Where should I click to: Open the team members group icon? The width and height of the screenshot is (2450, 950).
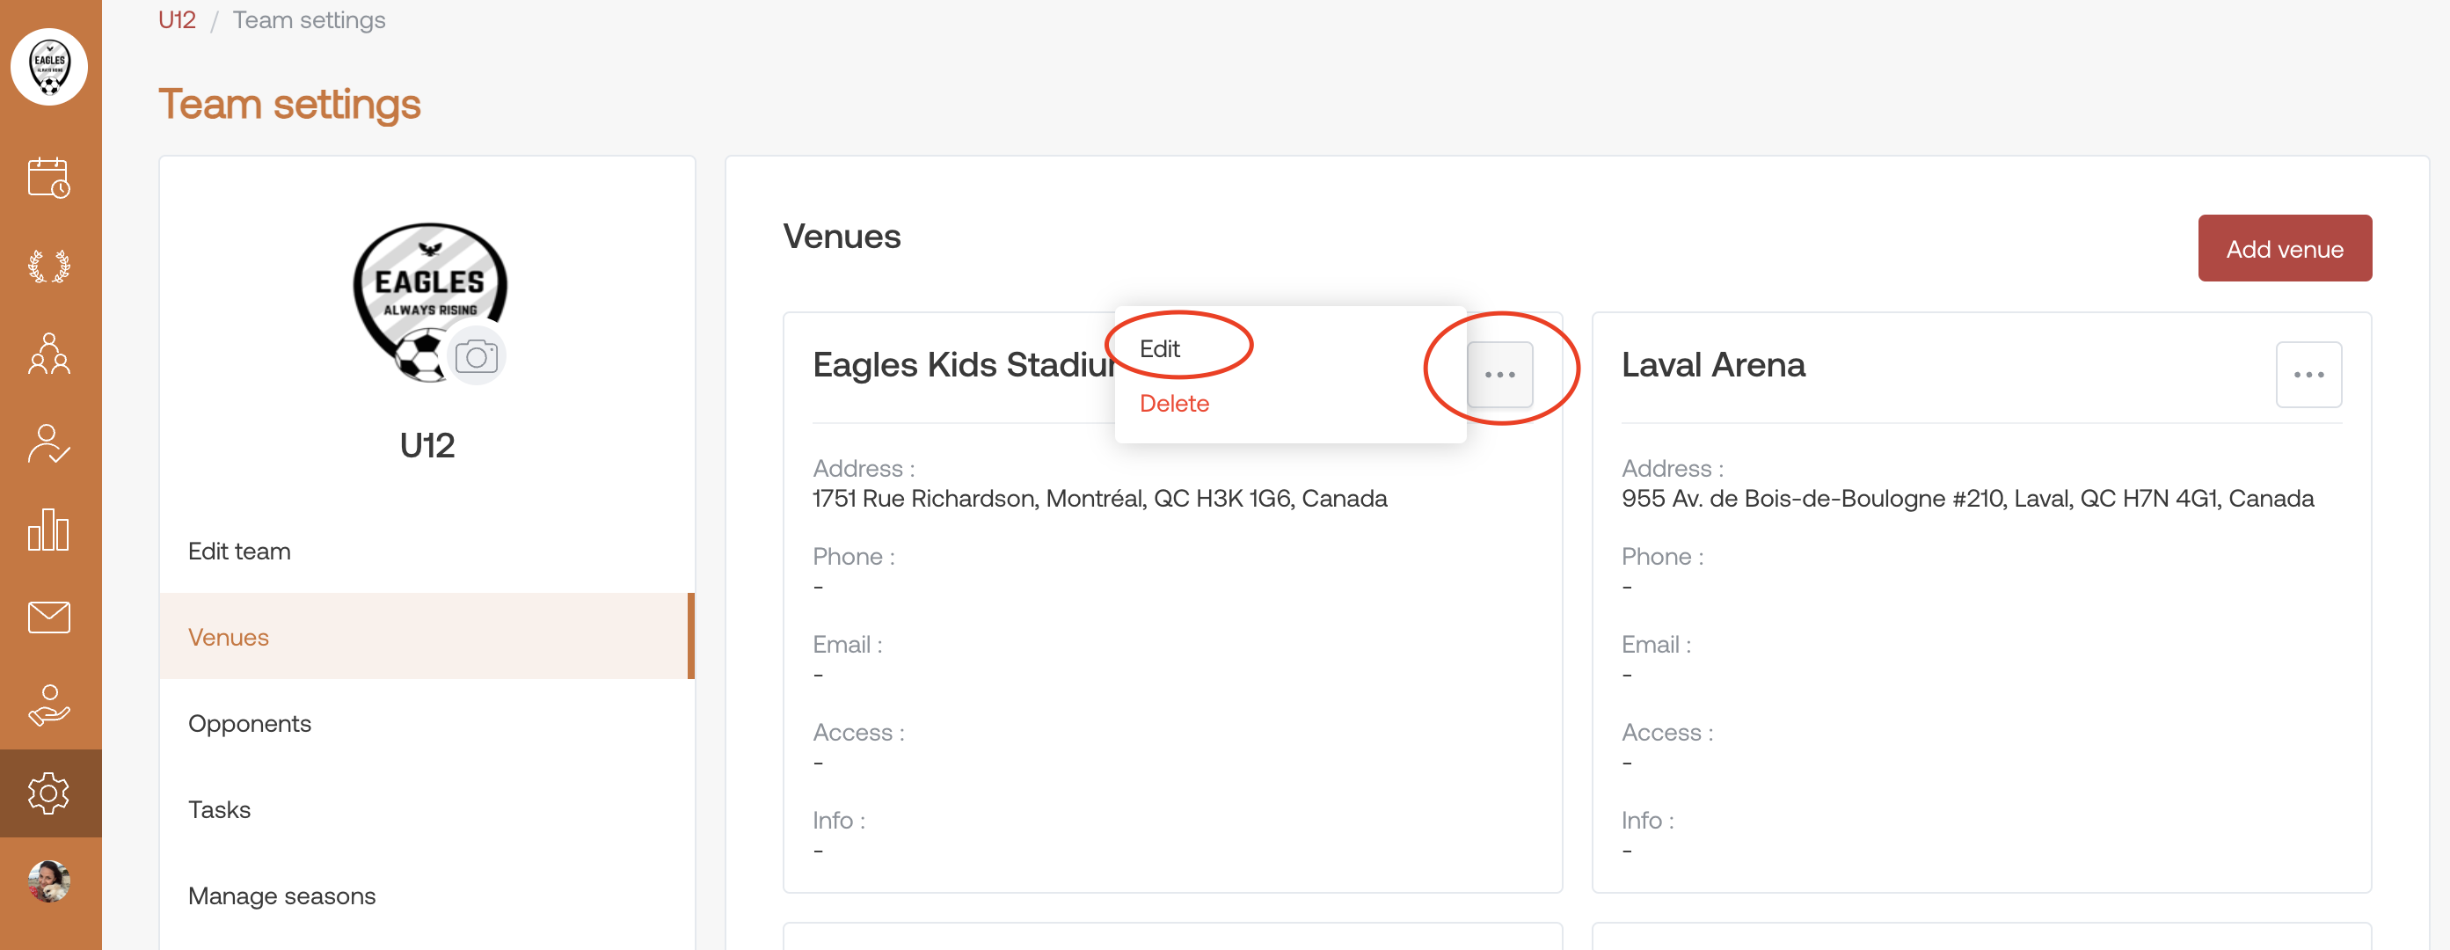[x=49, y=354]
